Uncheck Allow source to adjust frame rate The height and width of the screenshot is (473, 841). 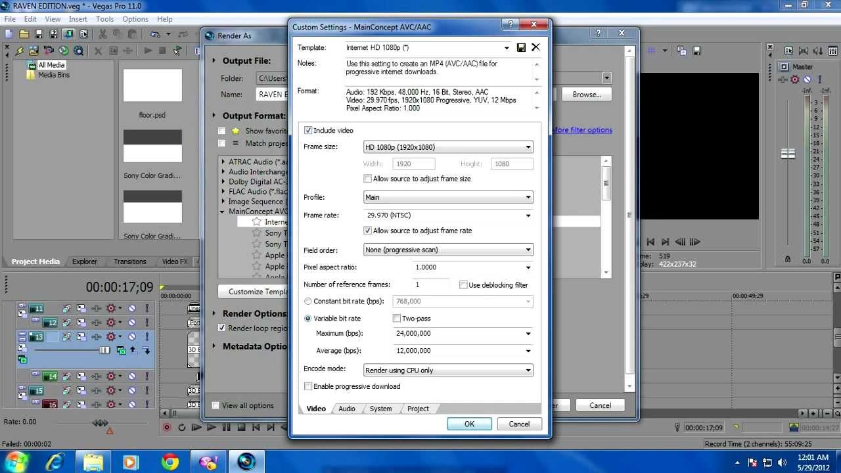coord(367,231)
